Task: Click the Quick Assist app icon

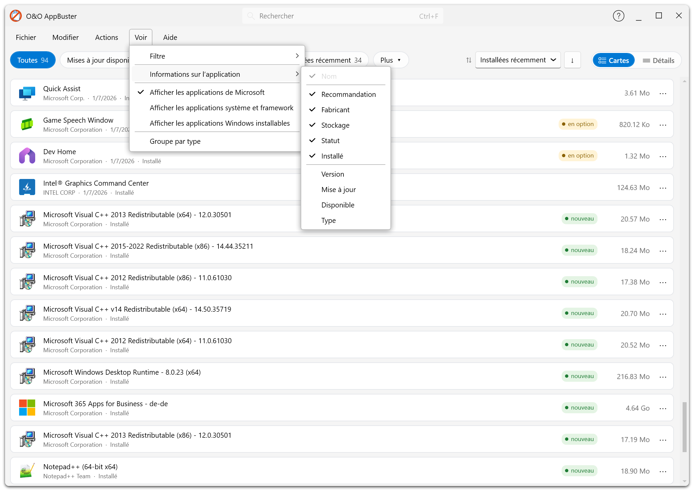Action: click(27, 93)
